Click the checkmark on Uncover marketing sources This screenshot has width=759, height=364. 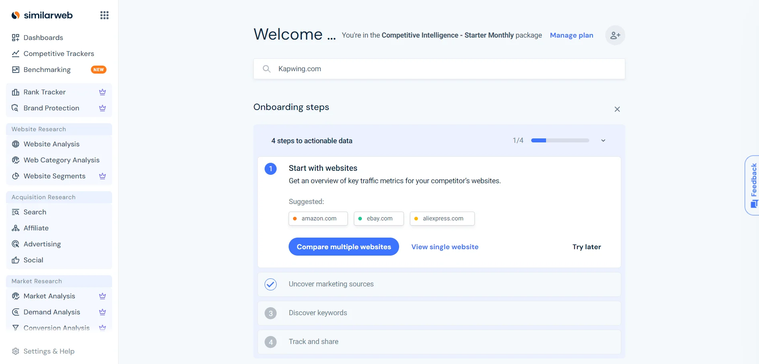tap(271, 284)
